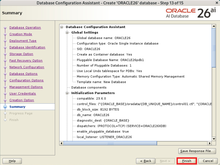Select the 'db_name: ORACLE26' row
This screenshot has width=220, height=165.
click(93, 115)
